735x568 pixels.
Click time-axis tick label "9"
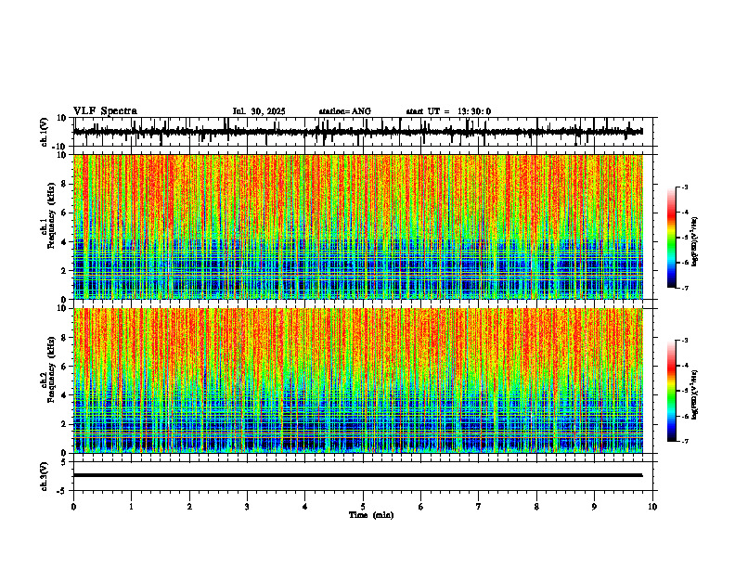[x=594, y=507]
